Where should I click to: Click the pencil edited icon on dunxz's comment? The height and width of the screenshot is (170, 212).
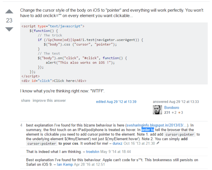[x=158, y=143]
